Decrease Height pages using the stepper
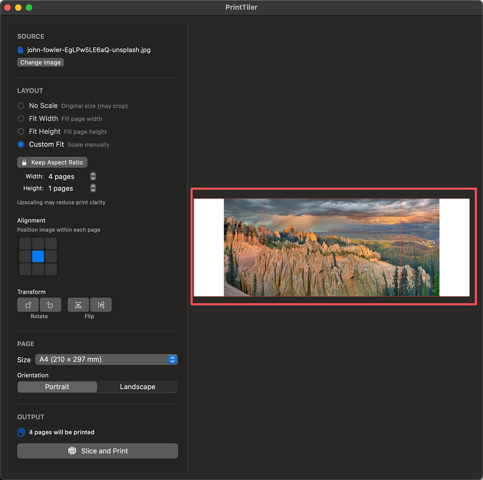 [93, 190]
